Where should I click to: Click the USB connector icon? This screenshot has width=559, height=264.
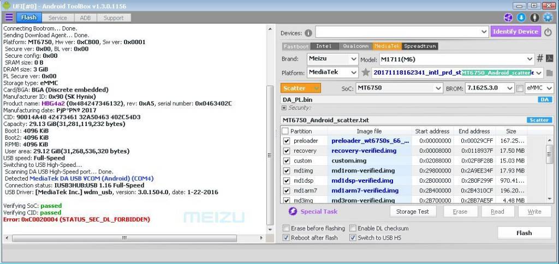pyautogui.click(x=534, y=17)
